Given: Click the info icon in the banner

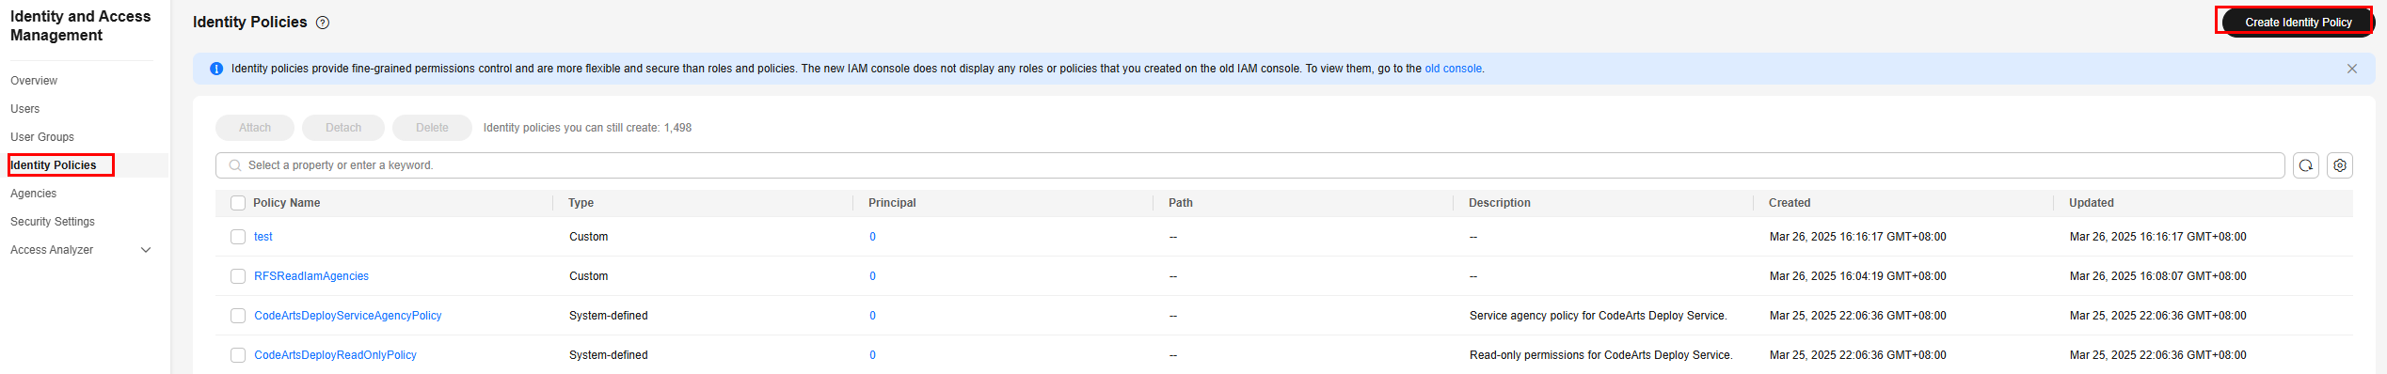Looking at the screenshot, I should tap(216, 69).
